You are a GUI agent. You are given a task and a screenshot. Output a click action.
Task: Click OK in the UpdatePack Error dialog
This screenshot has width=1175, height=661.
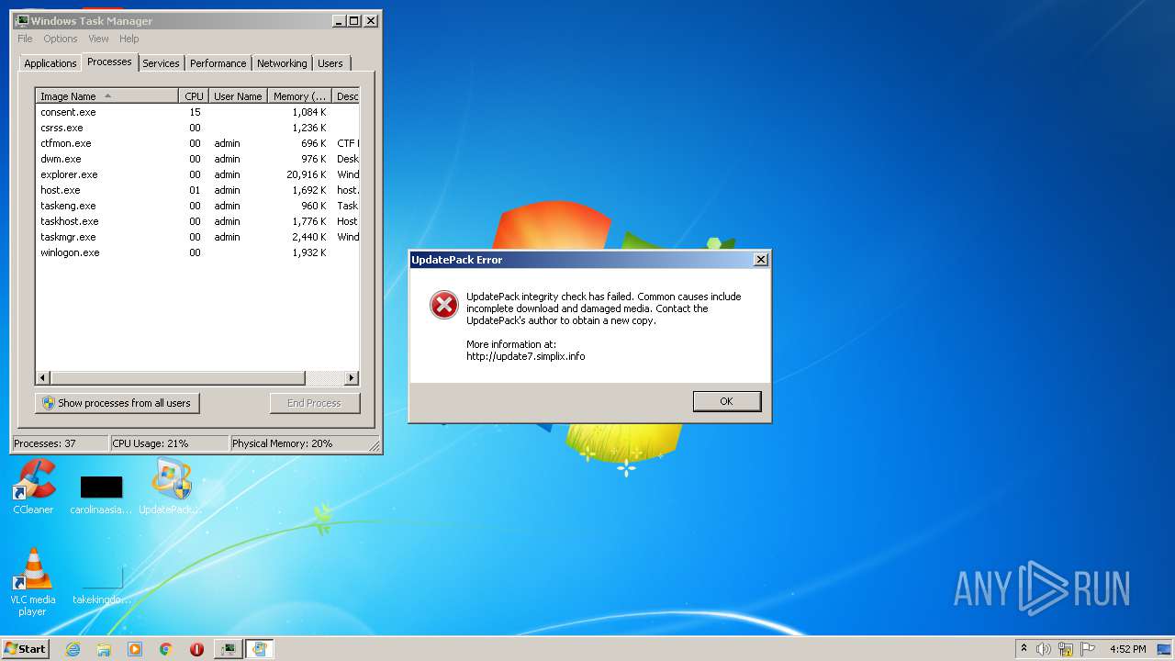726,401
